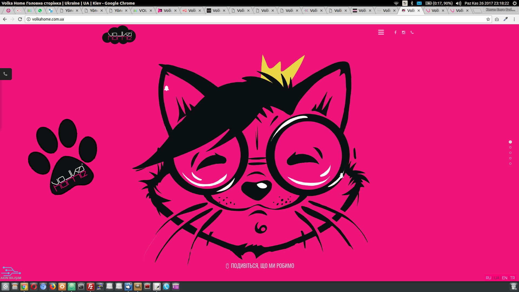519x292 pixels.
Task: Select the fifth slide navigation dot
Action: [x=510, y=164]
